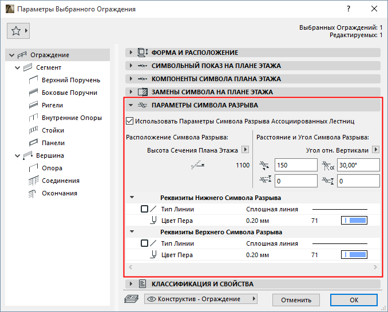388x312 pixels.
Task: Click the Стойки balusters icon
Action: (x=33, y=130)
